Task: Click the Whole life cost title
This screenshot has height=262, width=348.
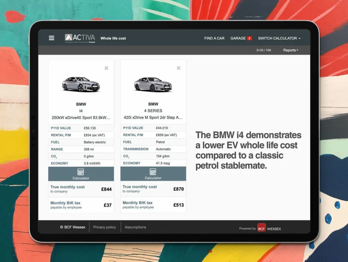Action: (x=113, y=38)
